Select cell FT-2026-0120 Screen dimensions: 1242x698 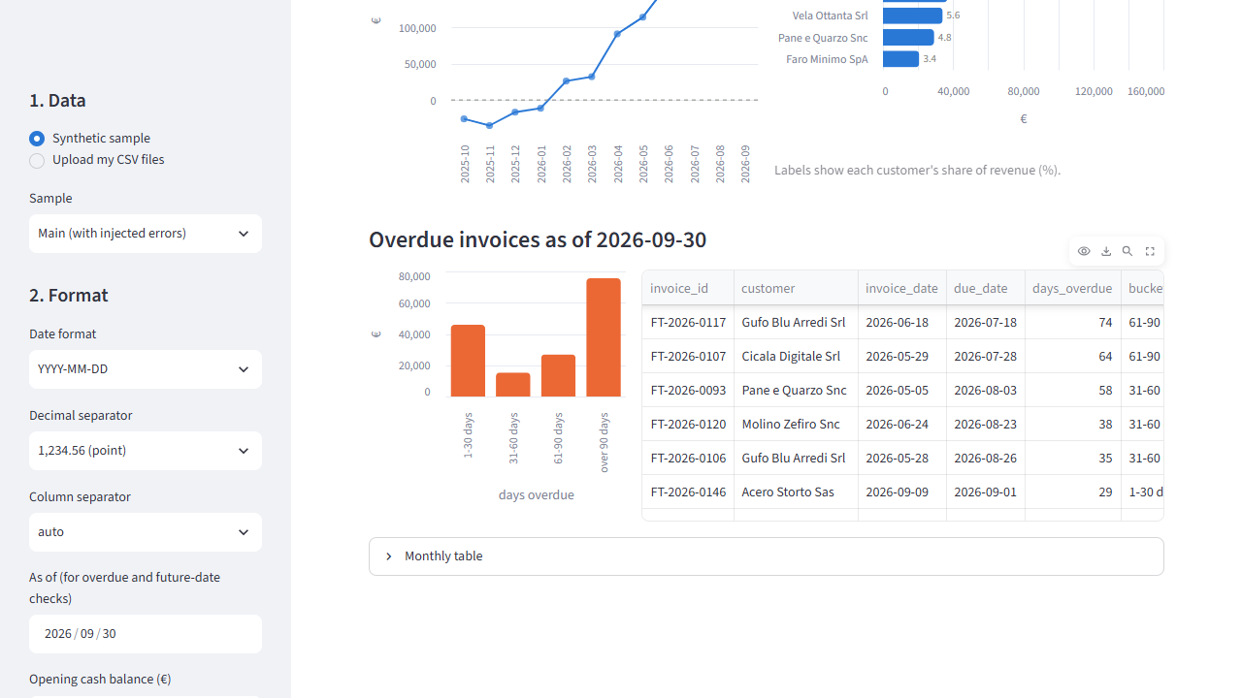(x=688, y=424)
